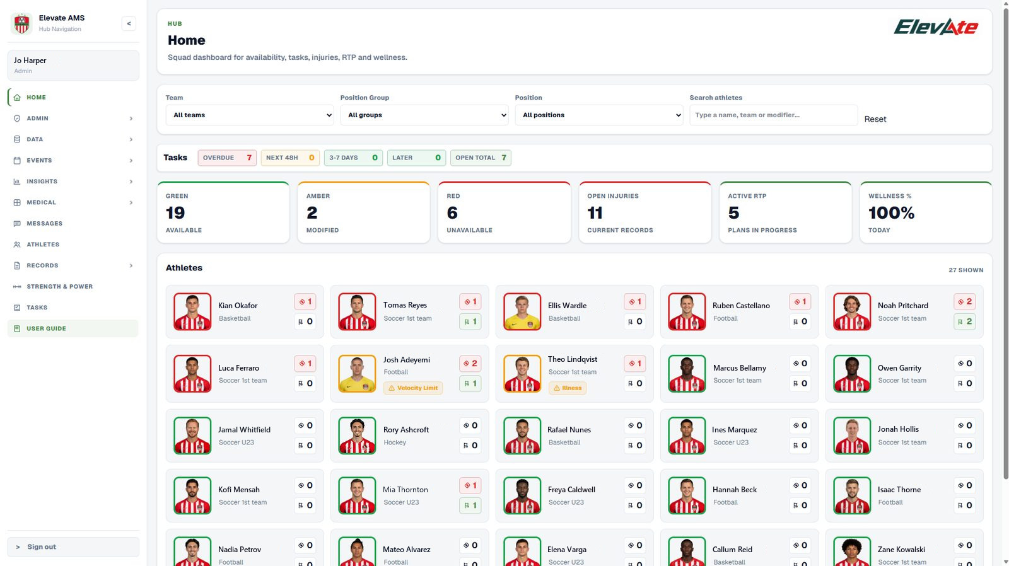The height and width of the screenshot is (566, 1009).
Task: Click the Reset filters button
Action: pos(875,119)
